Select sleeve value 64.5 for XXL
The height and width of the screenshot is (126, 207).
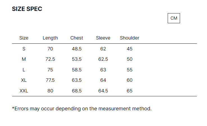coord(103,91)
